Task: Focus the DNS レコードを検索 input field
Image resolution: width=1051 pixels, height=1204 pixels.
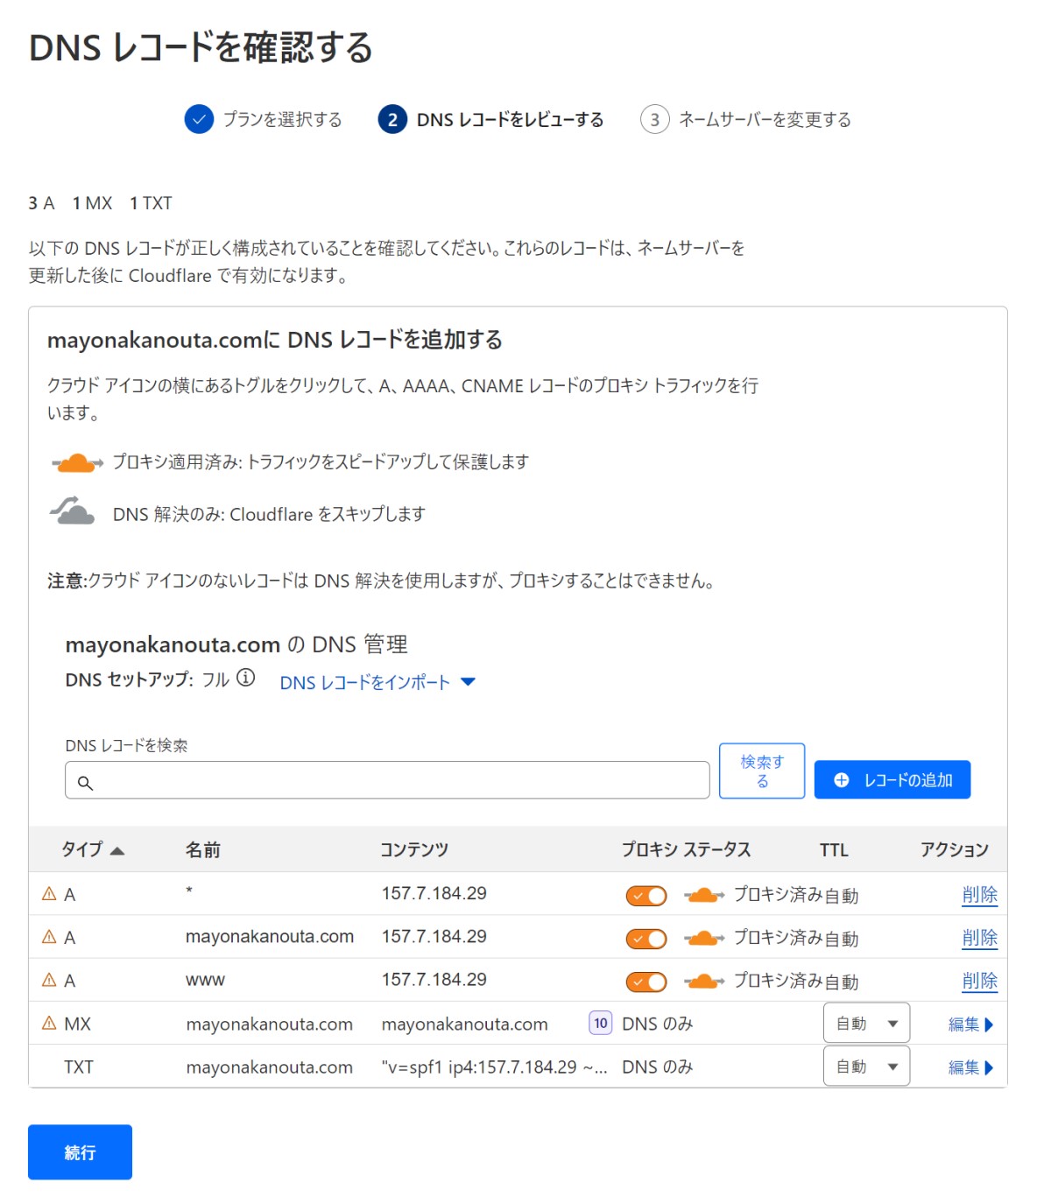Action: [x=387, y=780]
